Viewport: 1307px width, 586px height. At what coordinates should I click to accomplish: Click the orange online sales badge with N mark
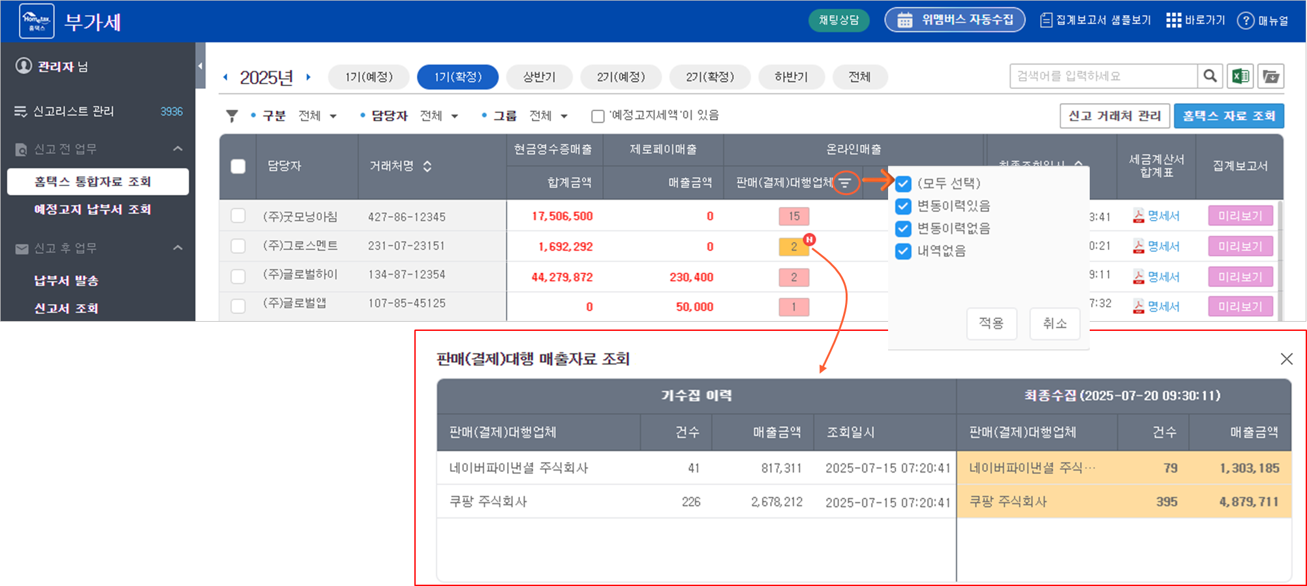point(794,247)
